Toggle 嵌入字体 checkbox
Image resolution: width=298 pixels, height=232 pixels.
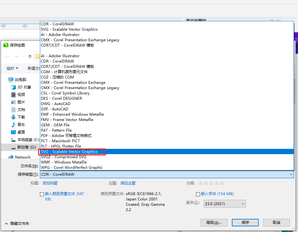(198, 194)
